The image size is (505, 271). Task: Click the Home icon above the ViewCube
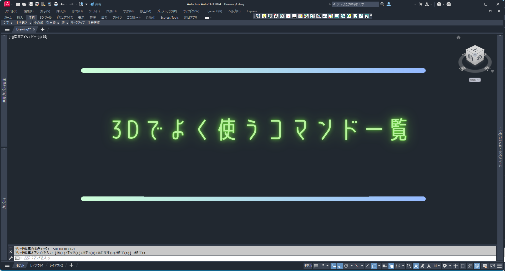pos(458,38)
